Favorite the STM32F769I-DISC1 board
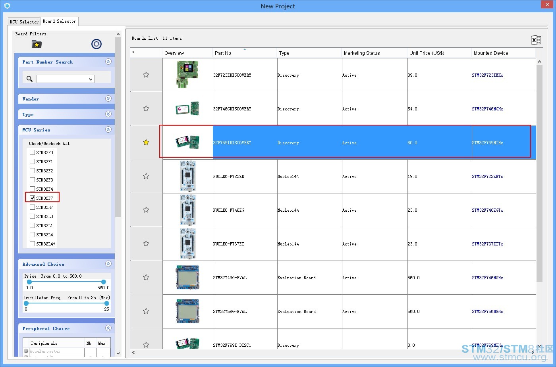 [146, 345]
